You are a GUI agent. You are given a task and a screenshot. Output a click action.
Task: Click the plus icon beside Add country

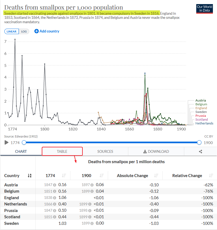36,31
